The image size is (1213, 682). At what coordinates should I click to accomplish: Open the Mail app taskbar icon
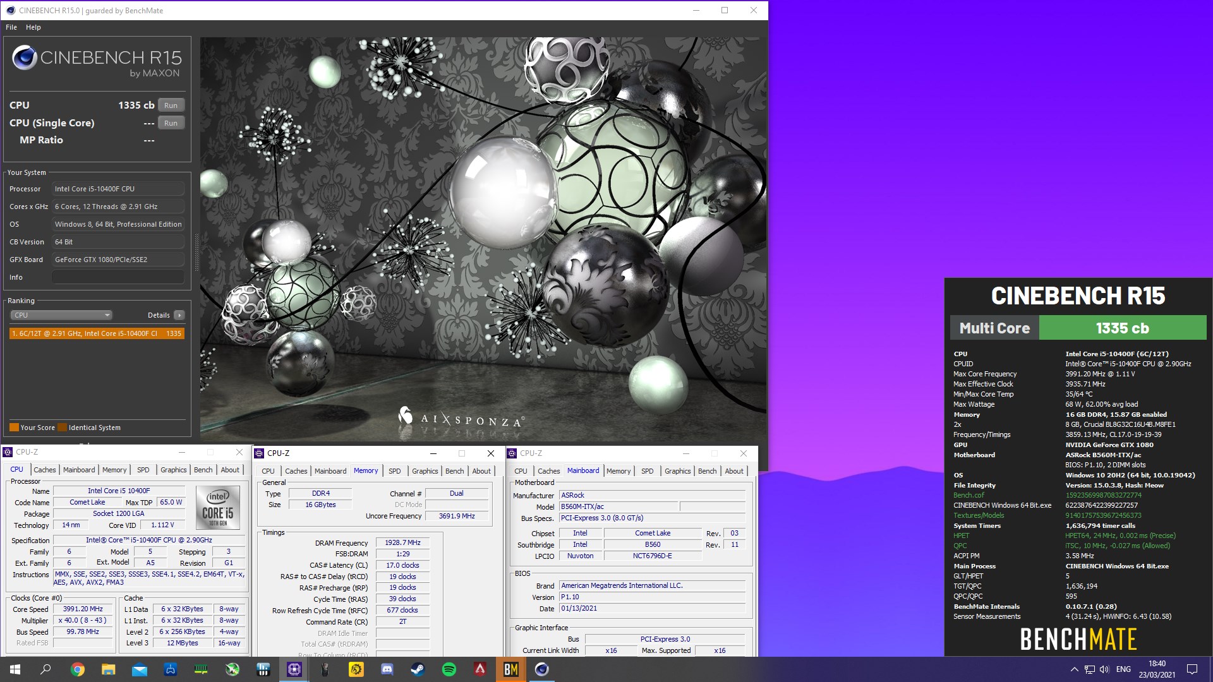pos(139,669)
